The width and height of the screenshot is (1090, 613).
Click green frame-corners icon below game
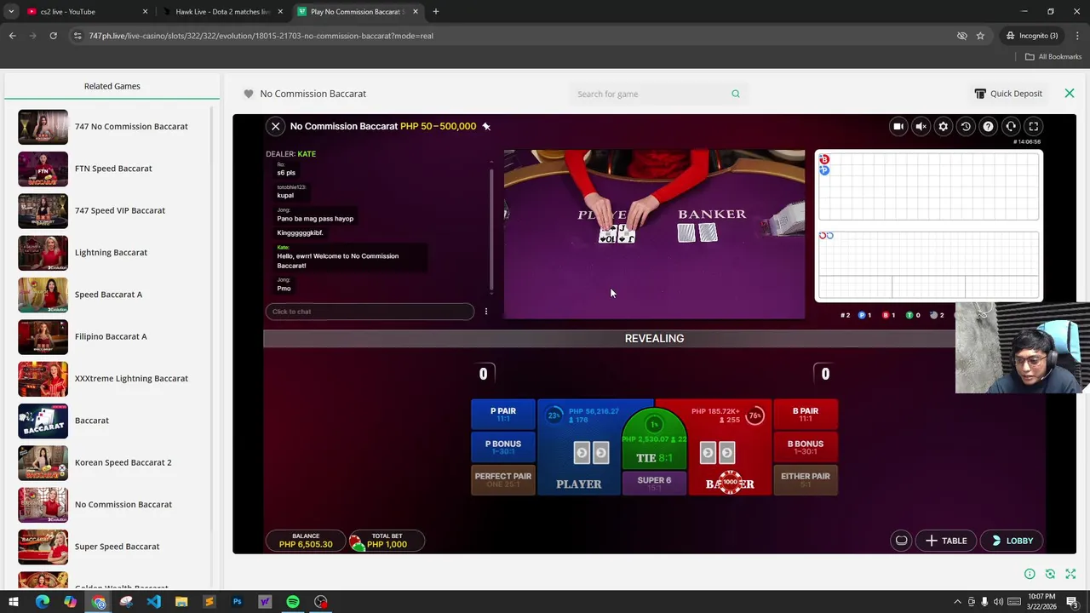pyautogui.click(x=1050, y=574)
